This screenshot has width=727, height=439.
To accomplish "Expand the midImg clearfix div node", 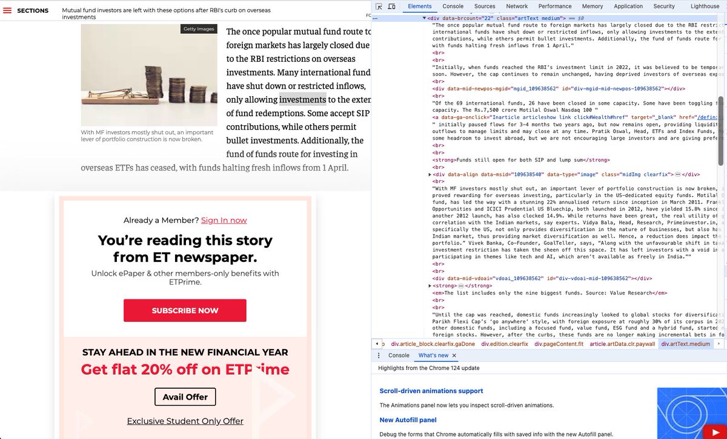I will [430, 174].
